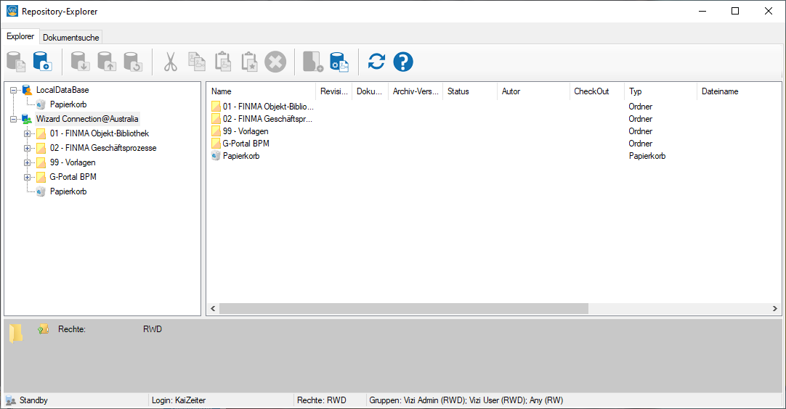The width and height of the screenshot is (786, 409).
Task: Click the LocalDataBase icon in tree
Action: coord(27,90)
